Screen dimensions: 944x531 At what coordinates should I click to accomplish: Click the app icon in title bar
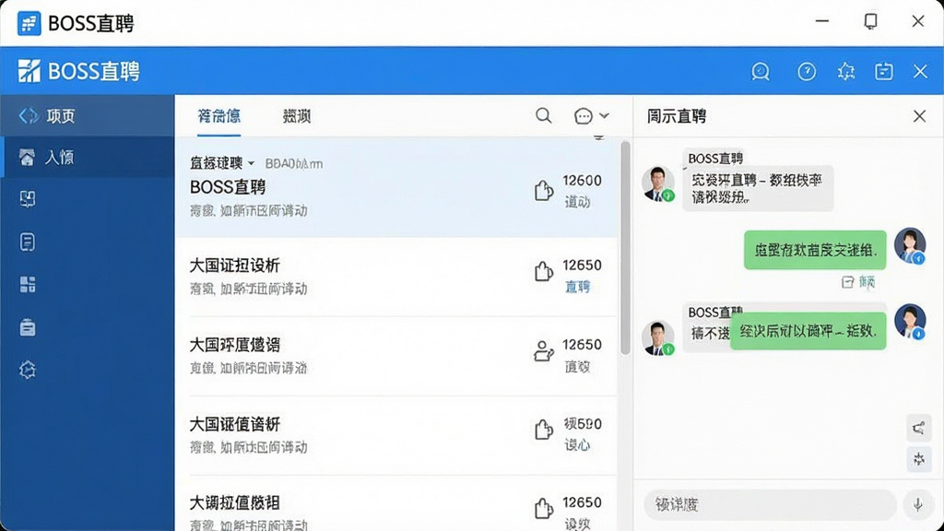(x=29, y=23)
